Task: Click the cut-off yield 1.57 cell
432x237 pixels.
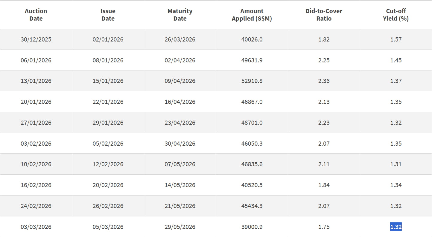Action: (x=396, y=39)
